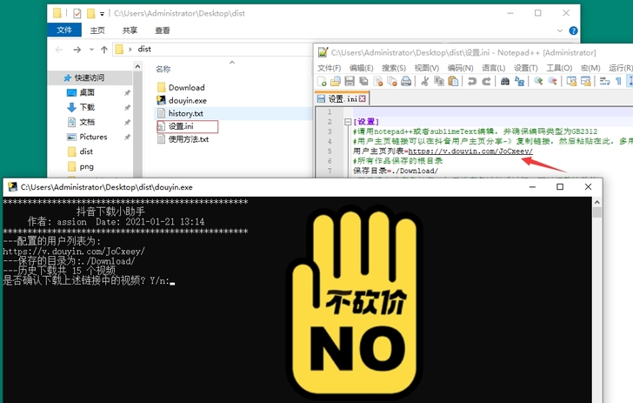Select the Download folder in file list
Image resolution: width=633 pixels, height=403 pixels.
[186, 87]
